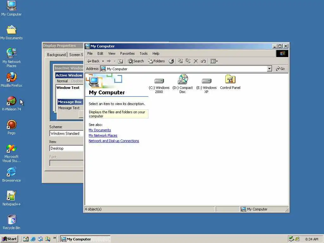Open the Tools menu

[x=143, y=53]
